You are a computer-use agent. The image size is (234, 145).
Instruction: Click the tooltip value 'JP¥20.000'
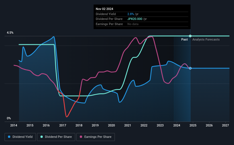coord(135,19)
